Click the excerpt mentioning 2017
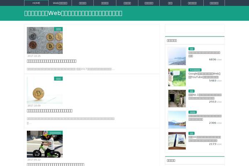This screenshot has width=249, height=166. (x=71, y=69)
